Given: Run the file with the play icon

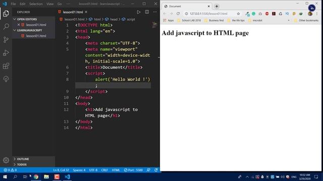Looking at the screenshot, I should pyautogui.click(x=139, y=12).
